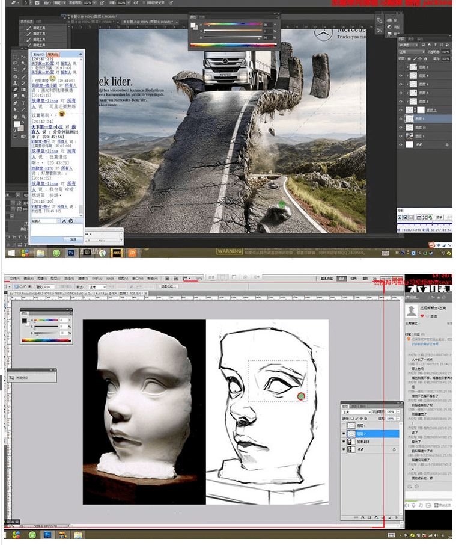The height and width of the screenshot is (545, 456).
Task: Select the Brush tool in upper toolbox
Action: 23,76
